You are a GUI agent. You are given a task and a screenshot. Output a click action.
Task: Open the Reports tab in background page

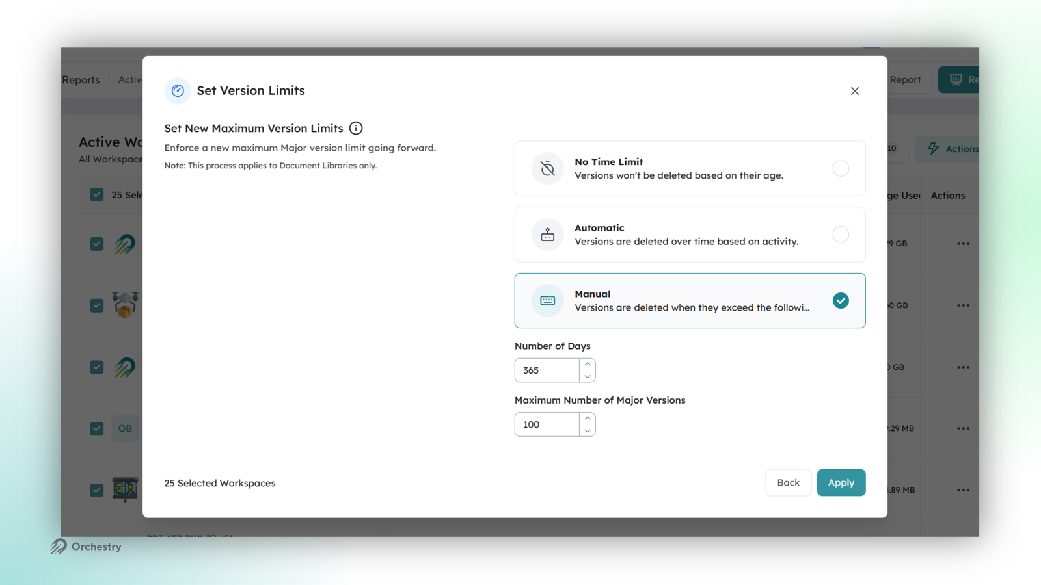coord(81,80)
